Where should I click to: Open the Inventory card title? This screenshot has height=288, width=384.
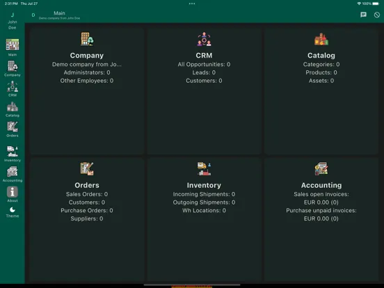coord(204,185)
